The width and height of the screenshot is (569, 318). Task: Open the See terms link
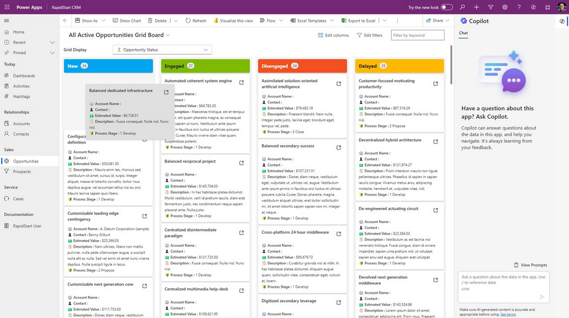(x=508, y=315)
